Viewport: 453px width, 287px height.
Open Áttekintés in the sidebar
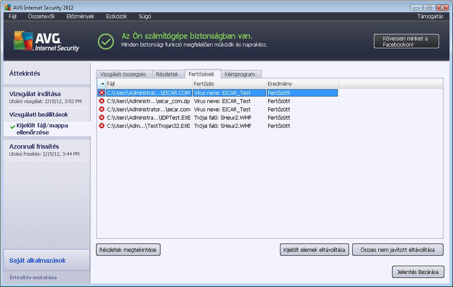[47, 73]
